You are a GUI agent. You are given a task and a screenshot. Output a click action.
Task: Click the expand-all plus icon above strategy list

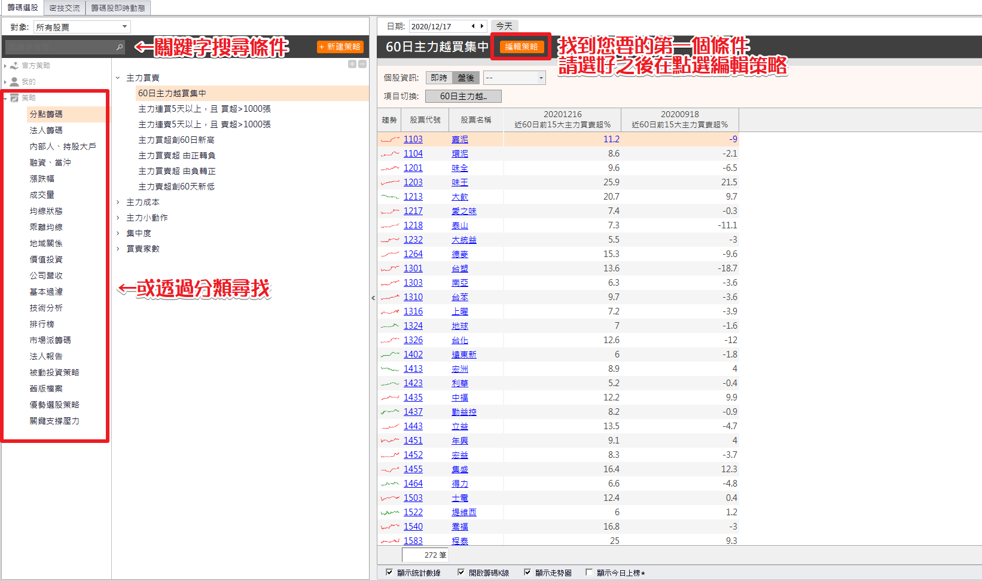[x=352, y=64]
